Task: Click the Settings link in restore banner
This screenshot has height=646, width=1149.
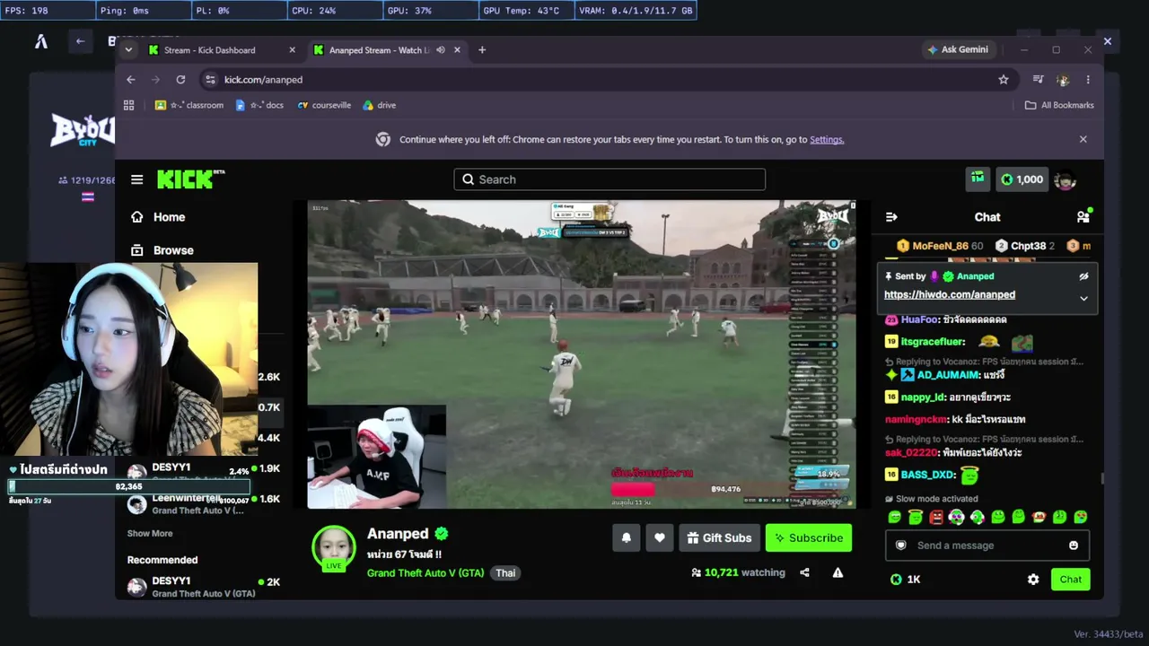Action: point(827,140)
